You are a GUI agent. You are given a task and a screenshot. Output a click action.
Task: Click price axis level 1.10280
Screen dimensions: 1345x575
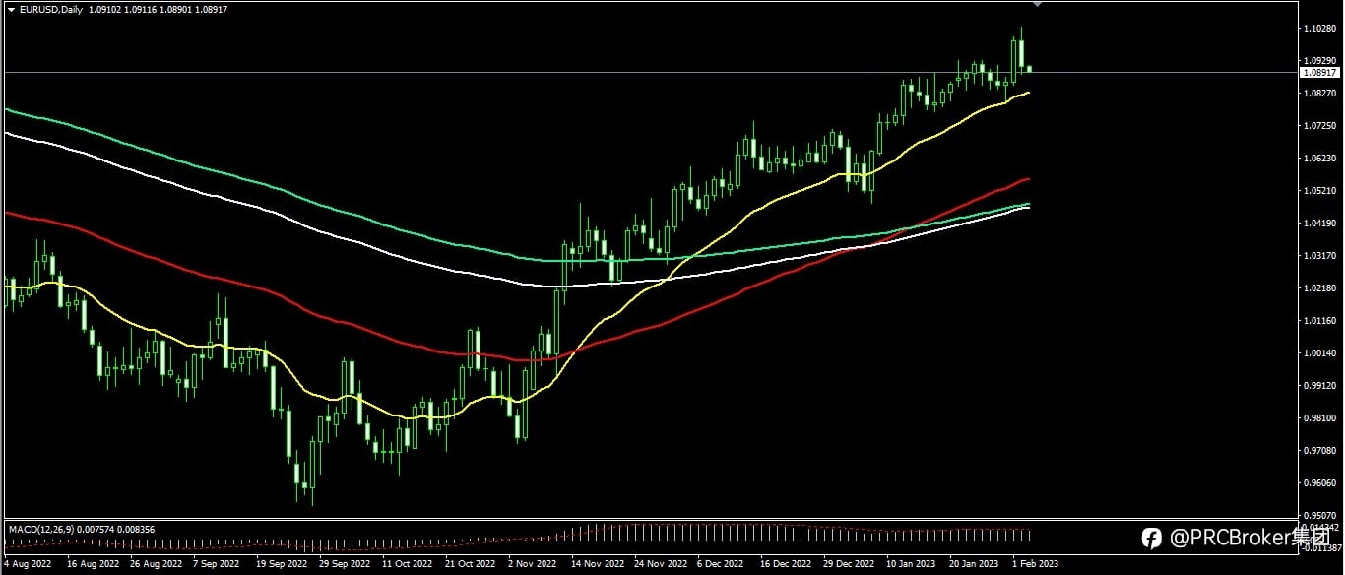tap(1318, 28)
